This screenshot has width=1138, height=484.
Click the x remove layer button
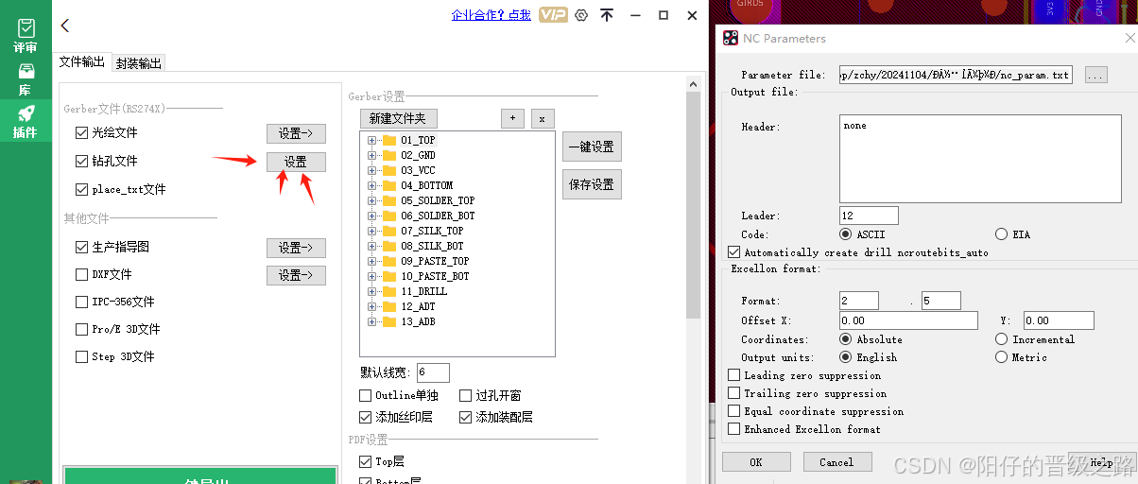coord(542,118)
